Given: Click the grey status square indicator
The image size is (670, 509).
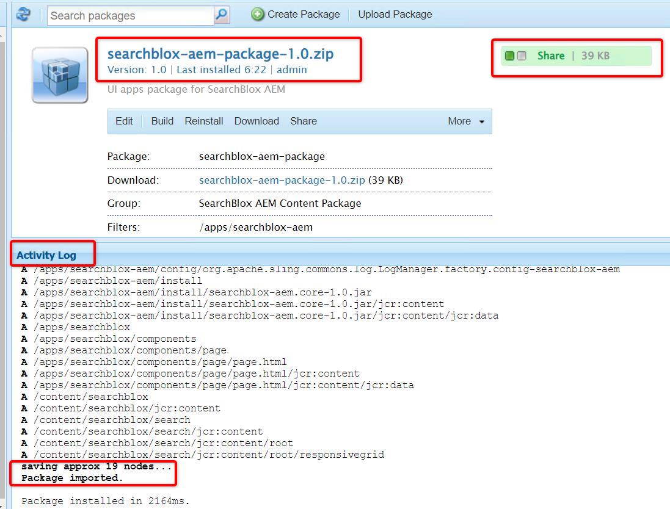Looking at the screenshot, I should point(522,56).
